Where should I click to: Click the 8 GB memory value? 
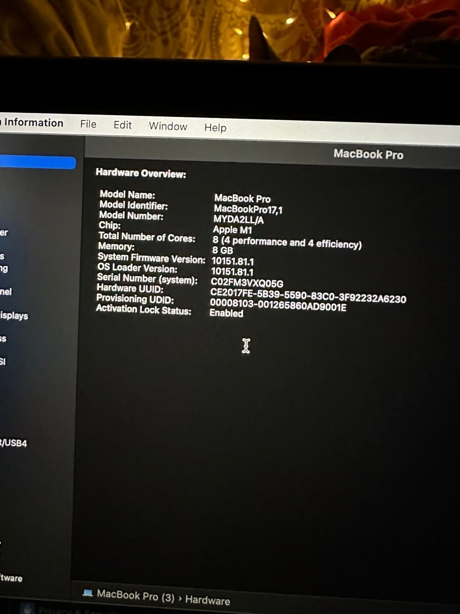(x=222, y=250)
